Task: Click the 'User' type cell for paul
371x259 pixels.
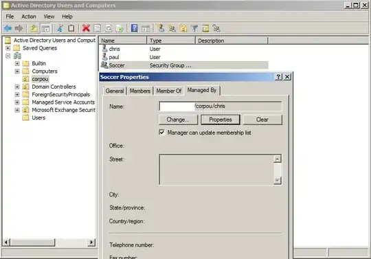Action: pyautogui.click(x=155, y=57)
